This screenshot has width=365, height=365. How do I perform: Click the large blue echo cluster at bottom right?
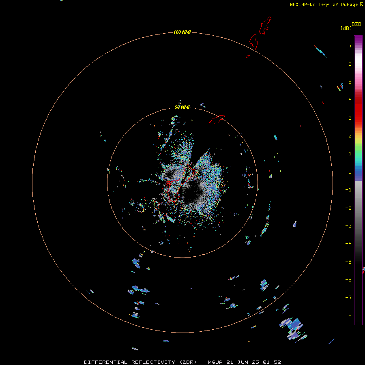(293, 328)
